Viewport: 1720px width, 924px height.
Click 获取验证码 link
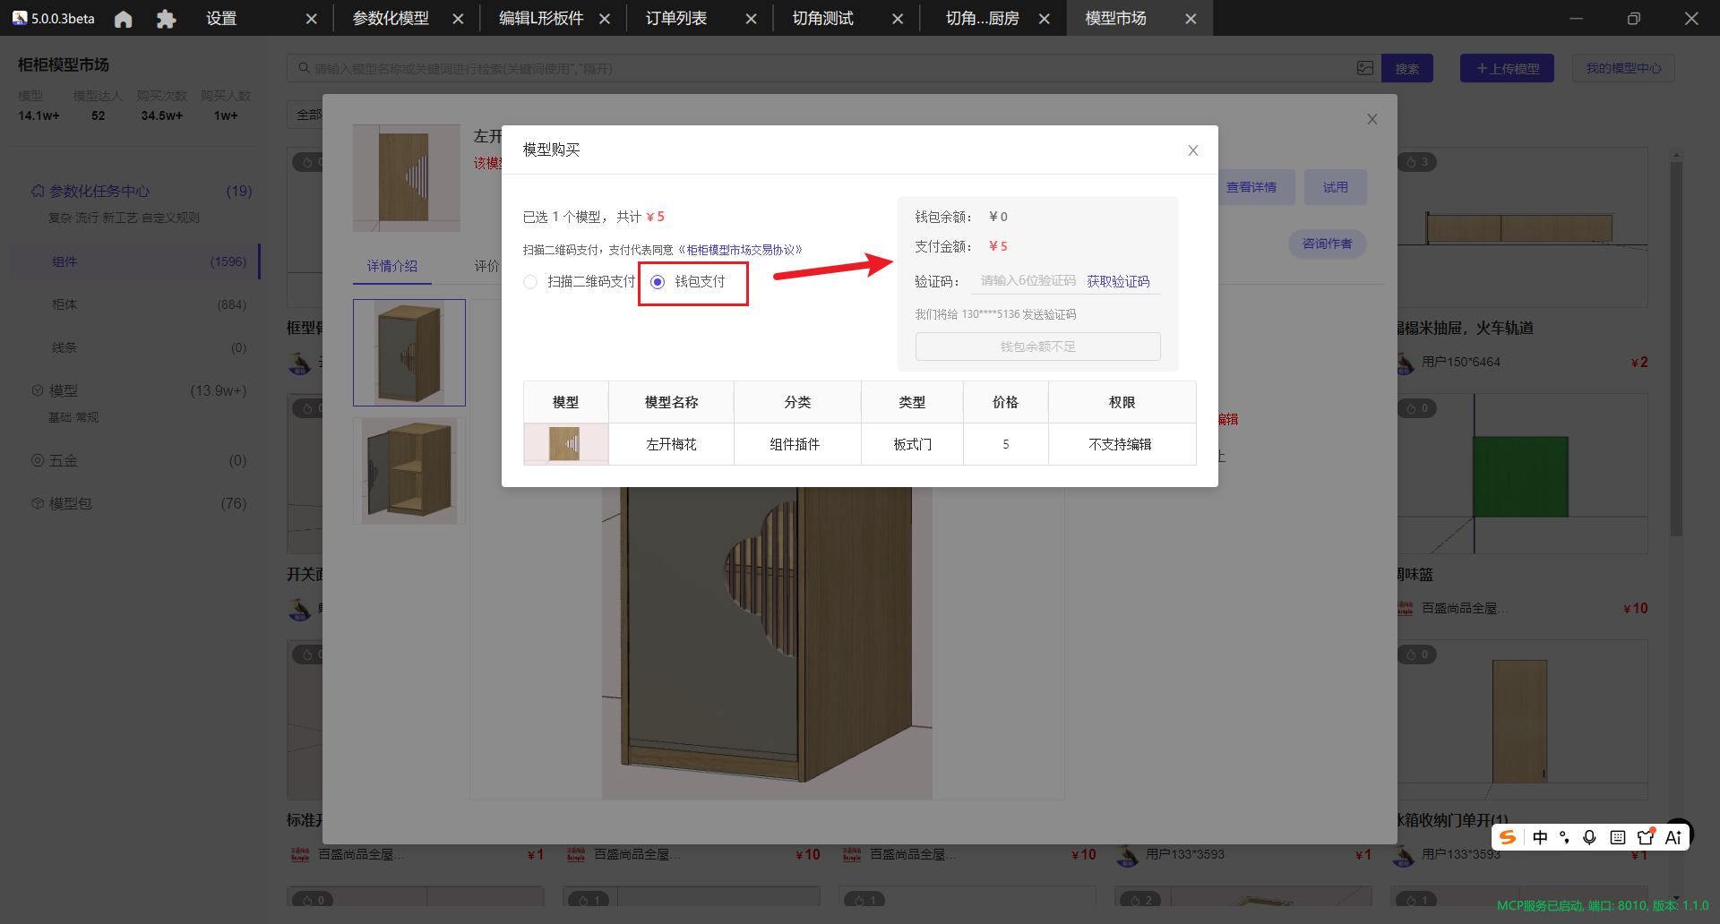[1118, 281]
